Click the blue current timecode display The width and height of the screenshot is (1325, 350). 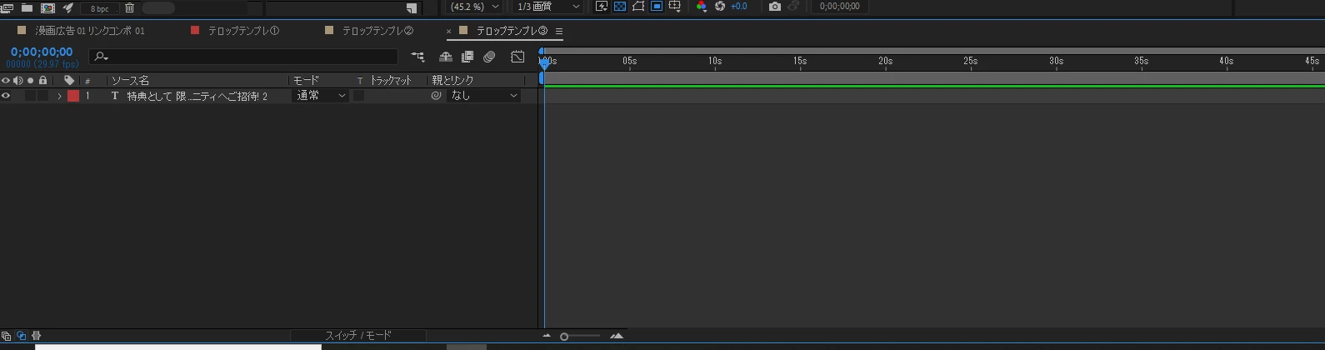point(42,52)
